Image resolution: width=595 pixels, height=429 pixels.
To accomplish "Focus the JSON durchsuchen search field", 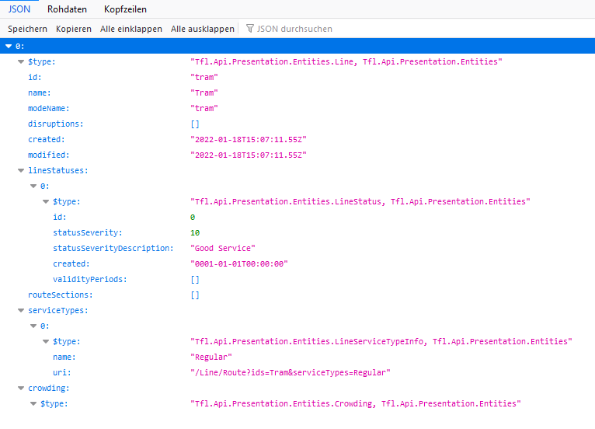I will point(295,29).
